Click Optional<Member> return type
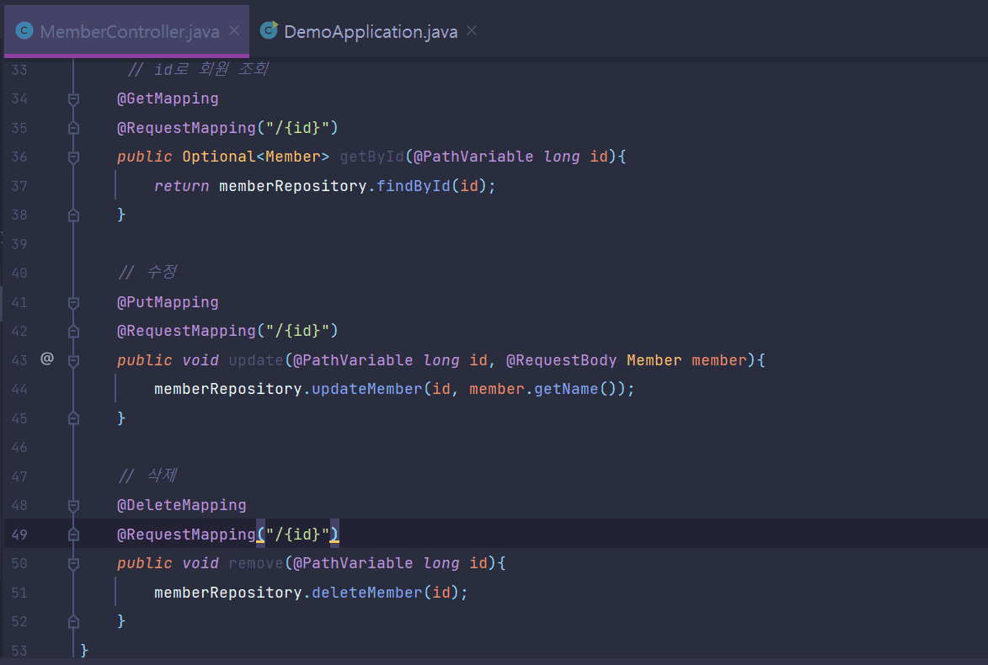This screenshot has height=665, width=988. point(255,157)
